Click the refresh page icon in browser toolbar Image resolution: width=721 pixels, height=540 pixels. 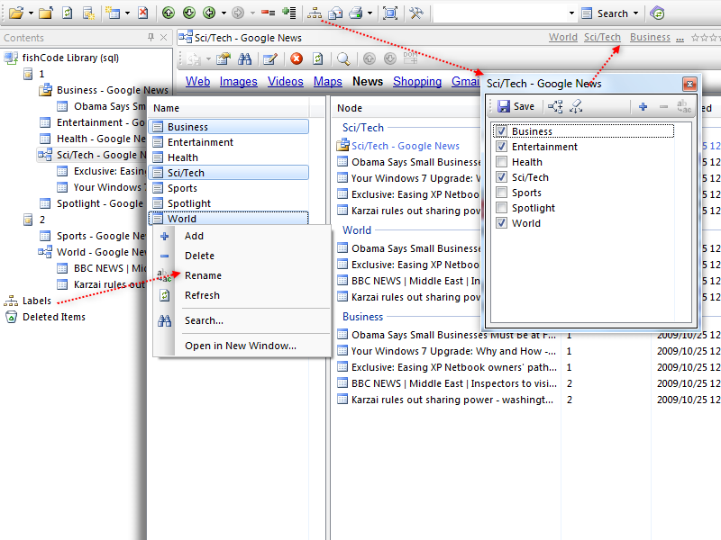[x=318, y=58]
